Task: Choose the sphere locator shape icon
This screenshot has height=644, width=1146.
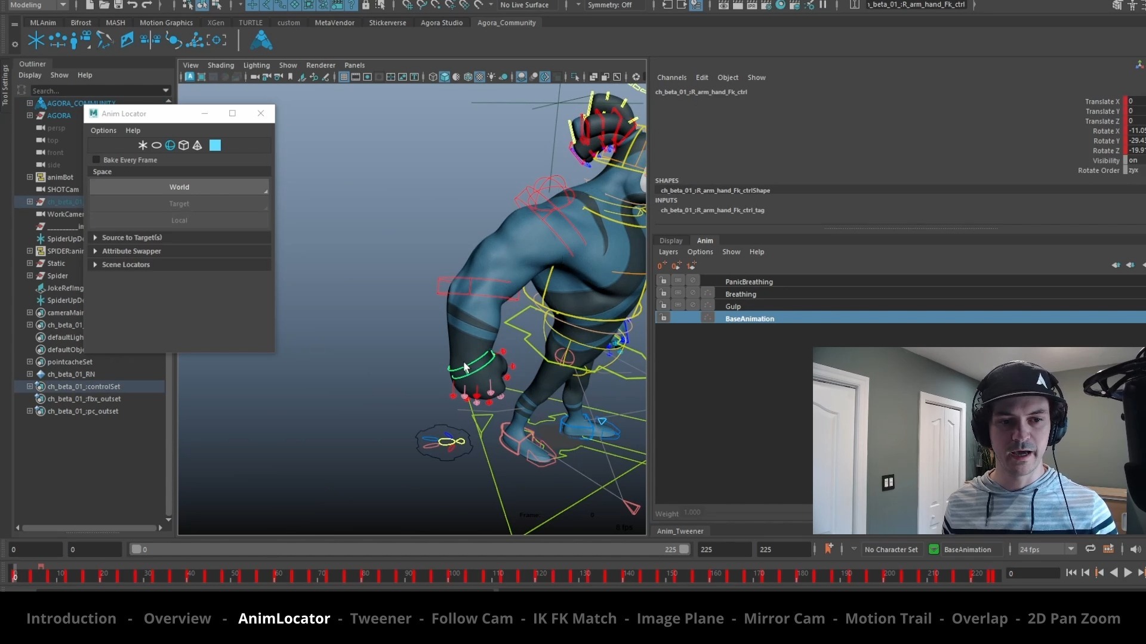Action: coord(170,145)
